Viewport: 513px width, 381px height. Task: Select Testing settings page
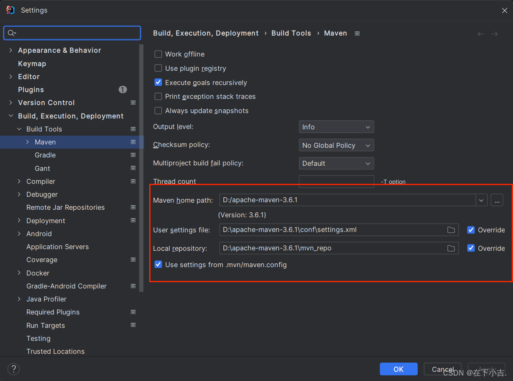(38, 338)
